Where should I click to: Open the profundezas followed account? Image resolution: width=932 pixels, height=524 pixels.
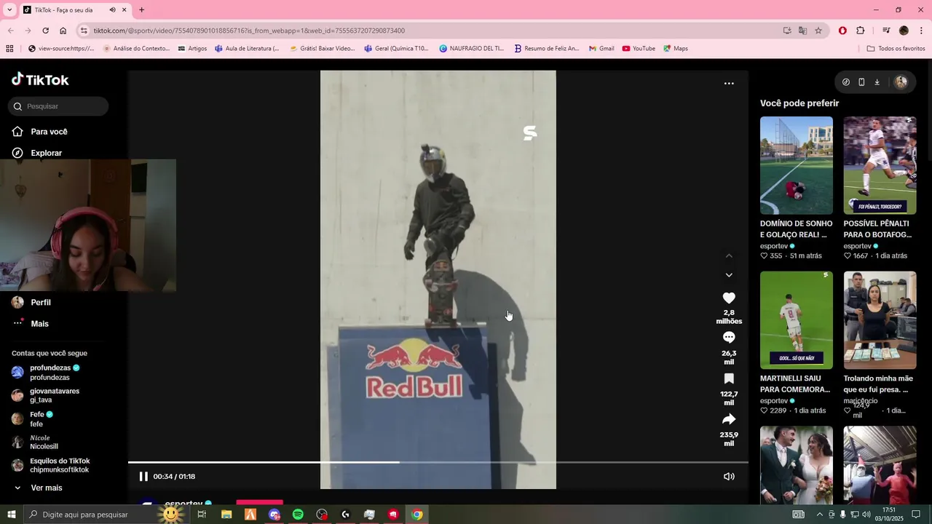point(50,373)
